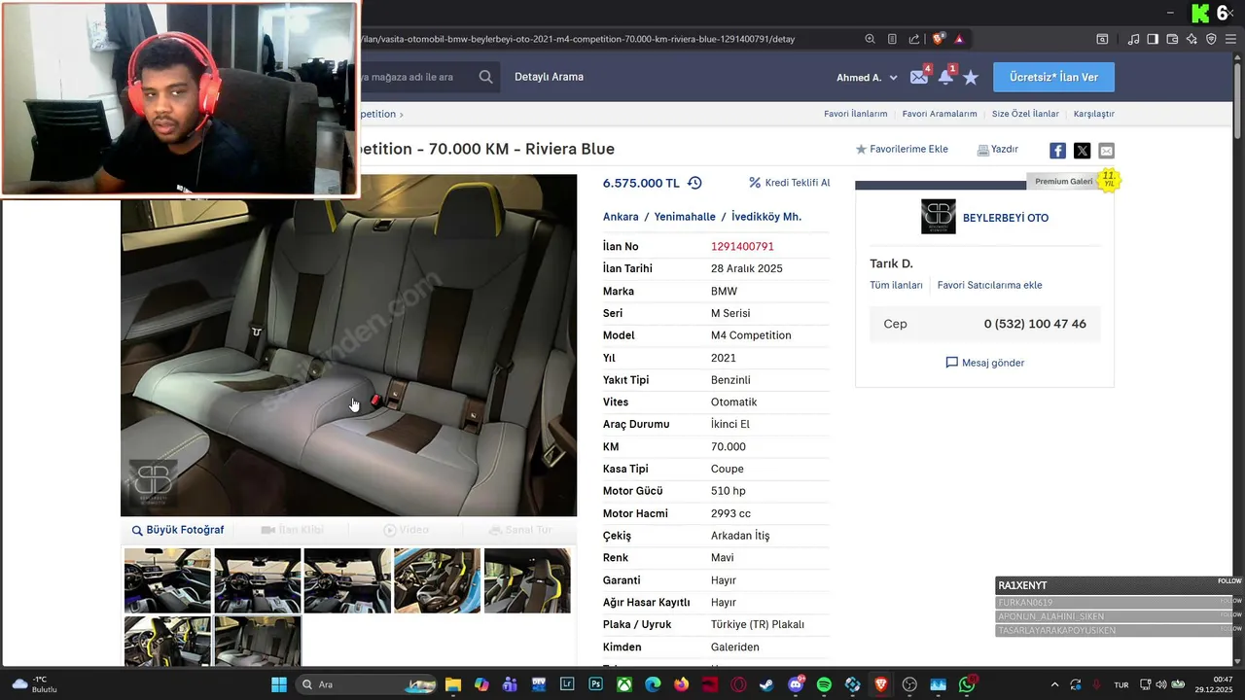The width and height of the screenshot is (1245, 700).
Task: Toggle reader mode icon in address bar
Action: point(892,39)
